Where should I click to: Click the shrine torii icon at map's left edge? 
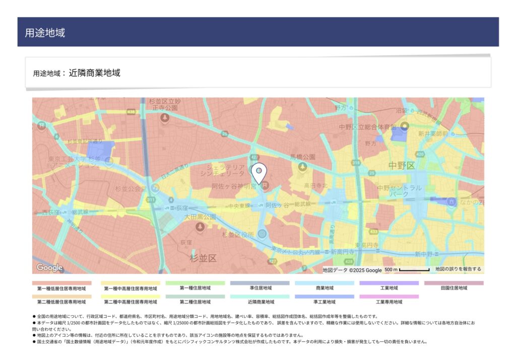41,124
